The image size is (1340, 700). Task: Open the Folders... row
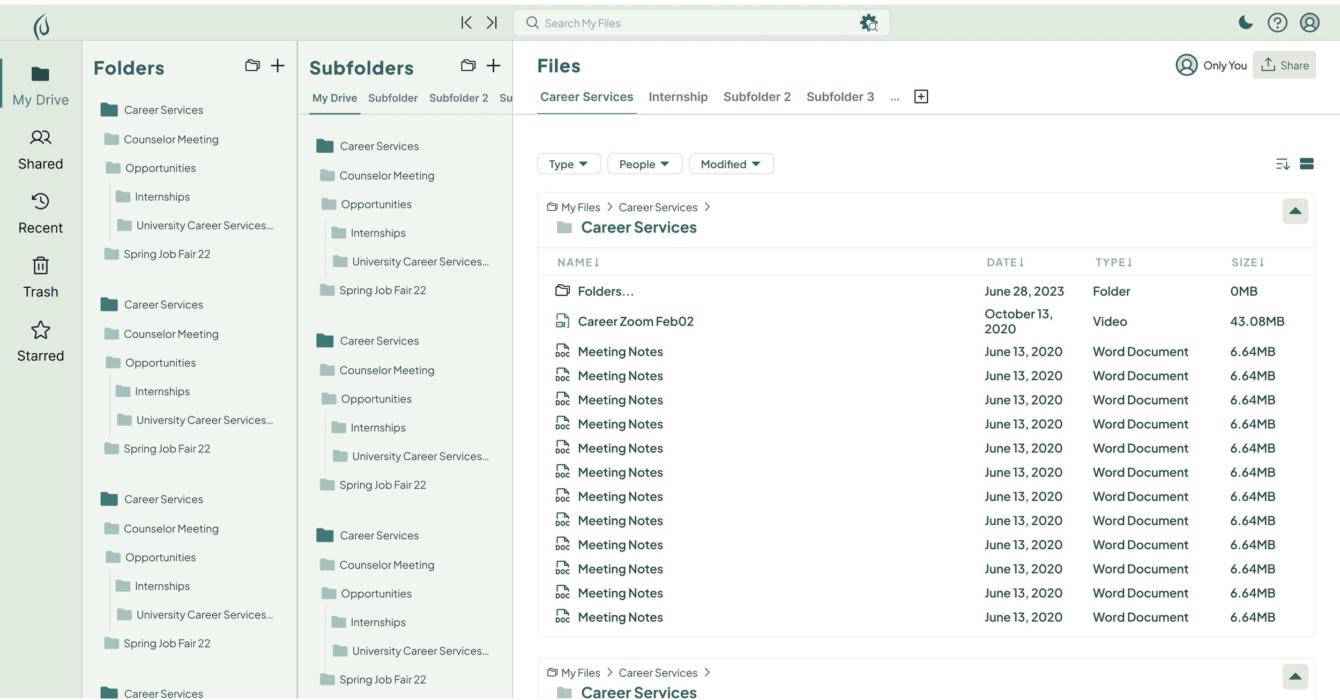tap(926, 291)
